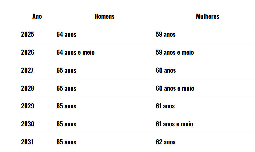255x152 pixels.
Task: Select the 2030 year cell
Action: point(27,124)
